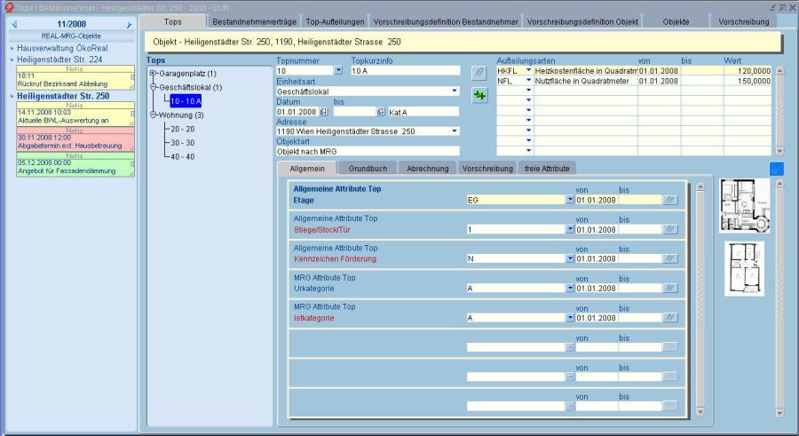Go to previous month with left arrow
The height and width of the screenshot is (436, 799).
[x=14, y=25]
